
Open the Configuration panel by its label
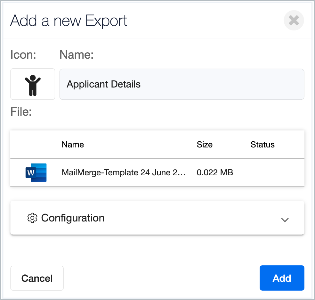[73, 218]
